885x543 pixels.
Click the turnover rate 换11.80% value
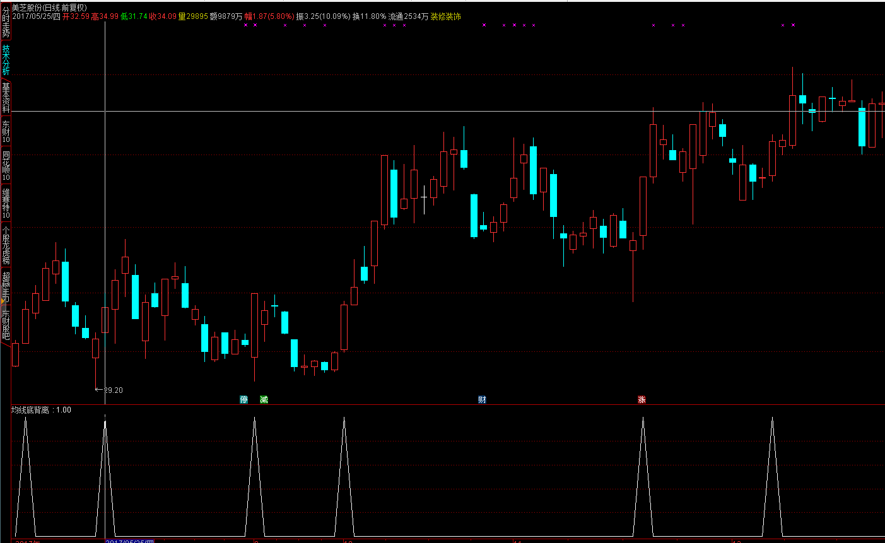pyautogui.click(x=369, y=16)
